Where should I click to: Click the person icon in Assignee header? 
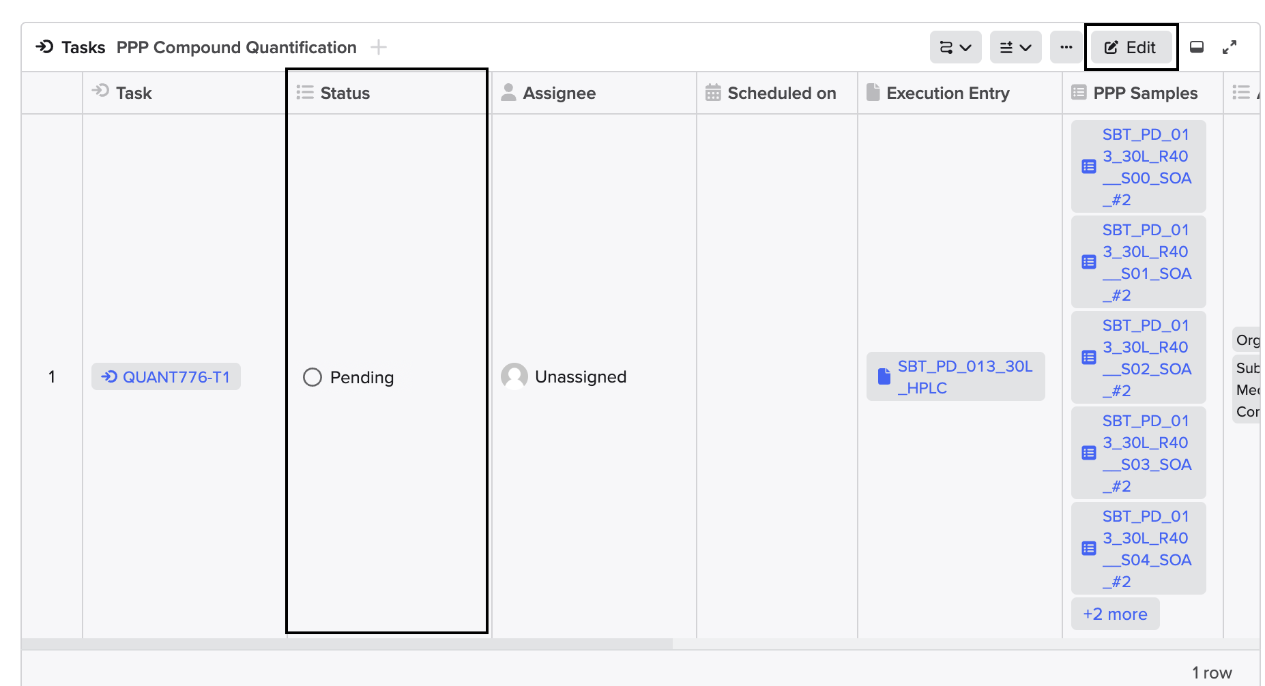coord(508,92)
